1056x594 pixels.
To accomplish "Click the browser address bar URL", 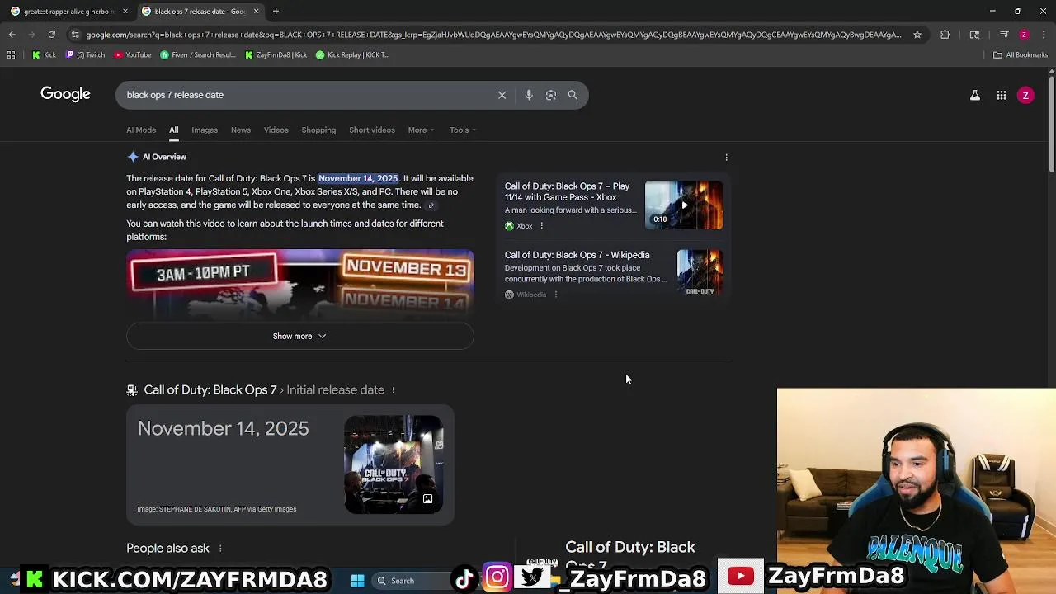I will 493,35.
